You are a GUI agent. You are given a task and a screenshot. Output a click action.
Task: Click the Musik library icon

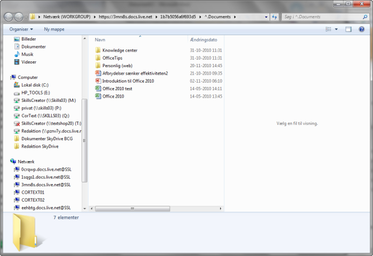tap(17, 54)
